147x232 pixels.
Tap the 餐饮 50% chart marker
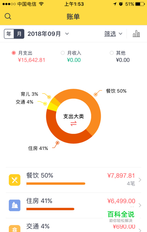(96, 94)
